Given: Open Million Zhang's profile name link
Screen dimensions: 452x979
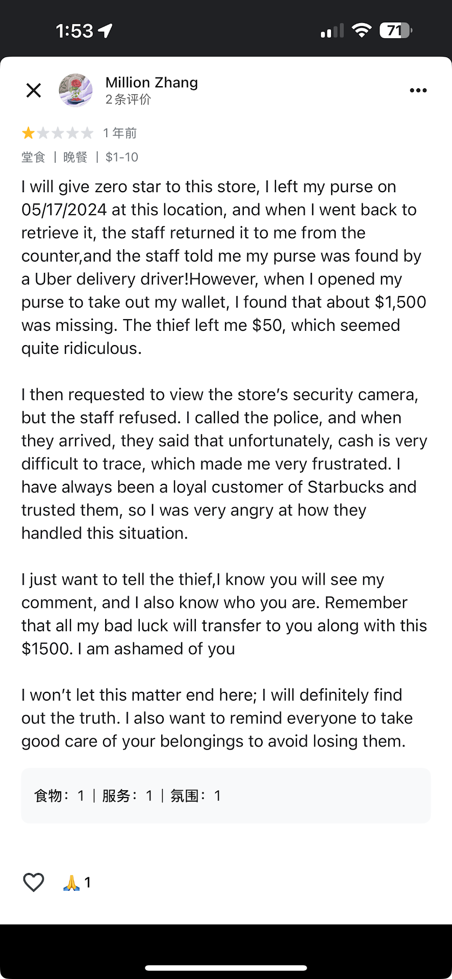Looking at the screenshot, I should [x=152, y=83].
